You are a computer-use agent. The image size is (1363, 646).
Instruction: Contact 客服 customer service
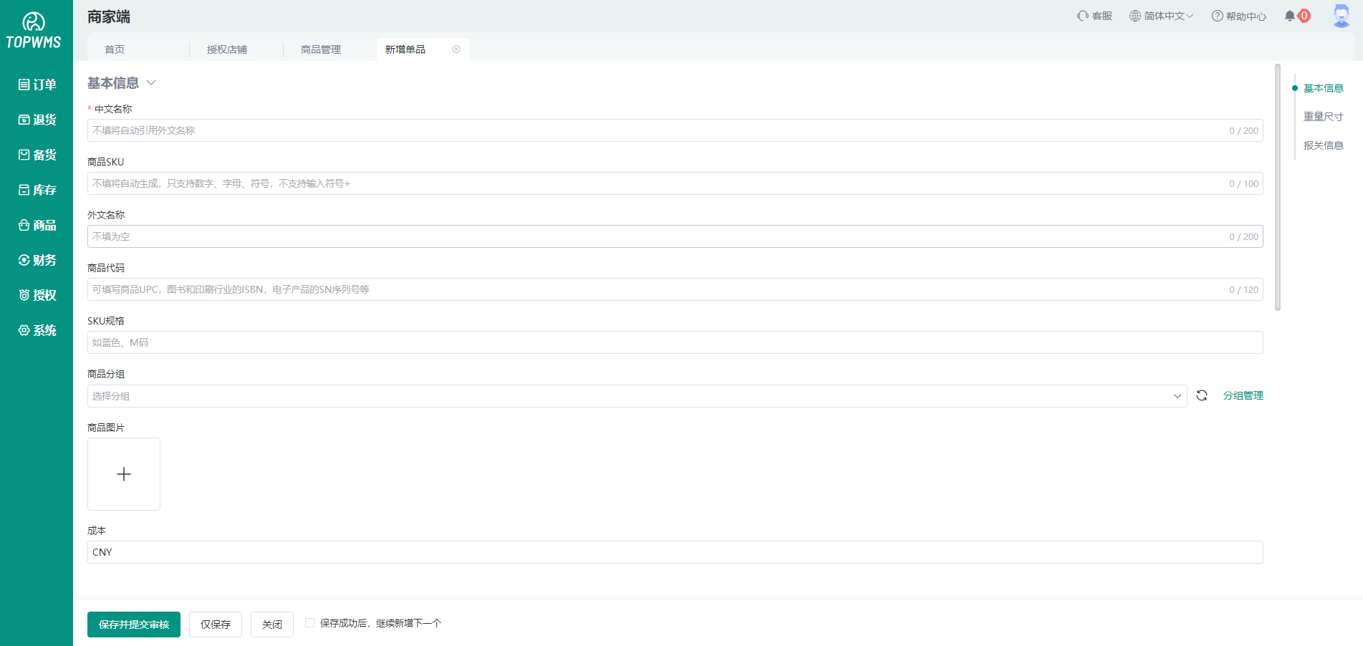tap(1094, 16)
